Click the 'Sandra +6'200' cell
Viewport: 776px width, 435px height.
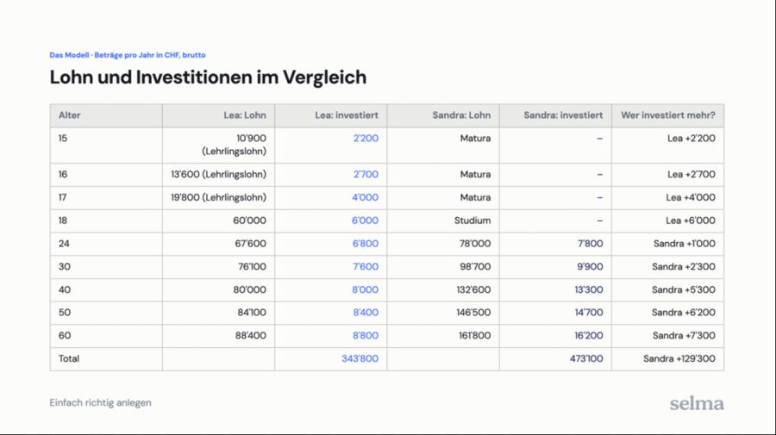pyautogui.click(x=667, y=313)
